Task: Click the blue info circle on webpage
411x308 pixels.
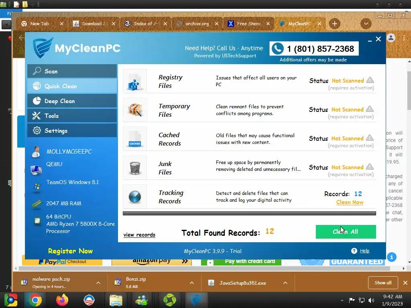Action: point(392,257)
